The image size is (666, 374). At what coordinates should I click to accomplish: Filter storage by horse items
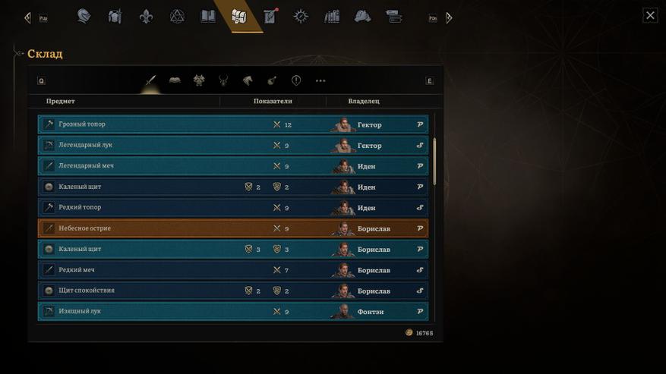tap(248, 80)
